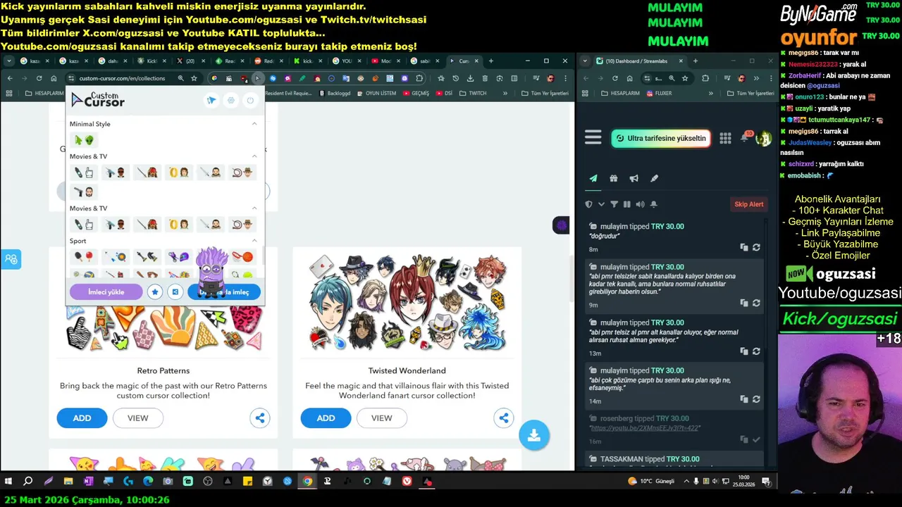Reload the custom-cursor page

pos(39,78)
